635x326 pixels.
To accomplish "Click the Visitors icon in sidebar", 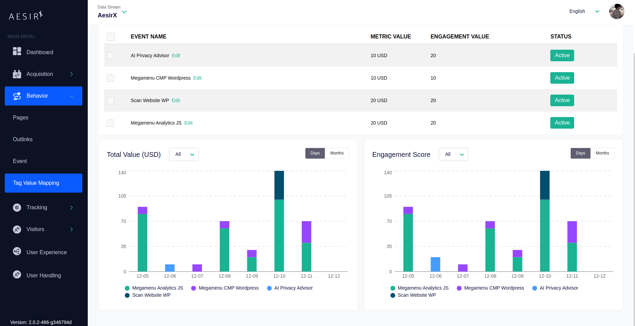I will coord(17,229).
